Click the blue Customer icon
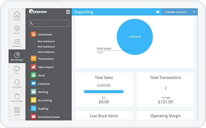Image resolution: width=206 pixels, height=128 pixels. point(34,84)
